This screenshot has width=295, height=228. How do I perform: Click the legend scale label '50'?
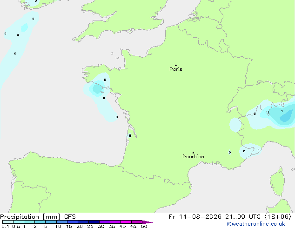[x=144, y=226]
